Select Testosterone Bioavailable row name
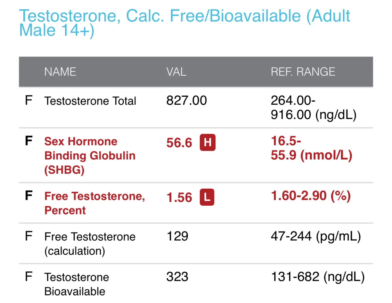 [77, 284]
